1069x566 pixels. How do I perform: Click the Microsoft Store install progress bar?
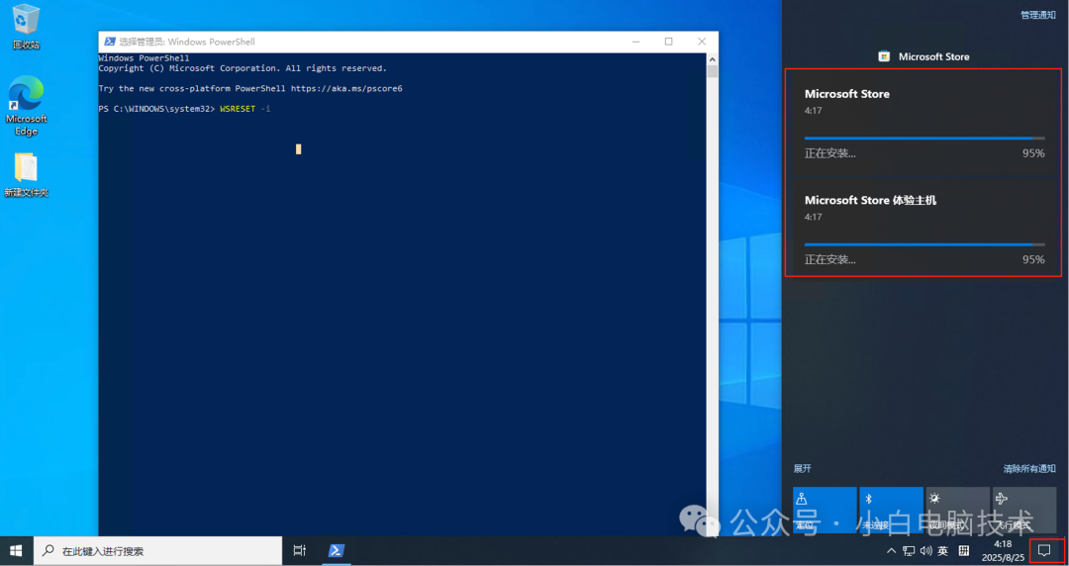pos(923,139)
